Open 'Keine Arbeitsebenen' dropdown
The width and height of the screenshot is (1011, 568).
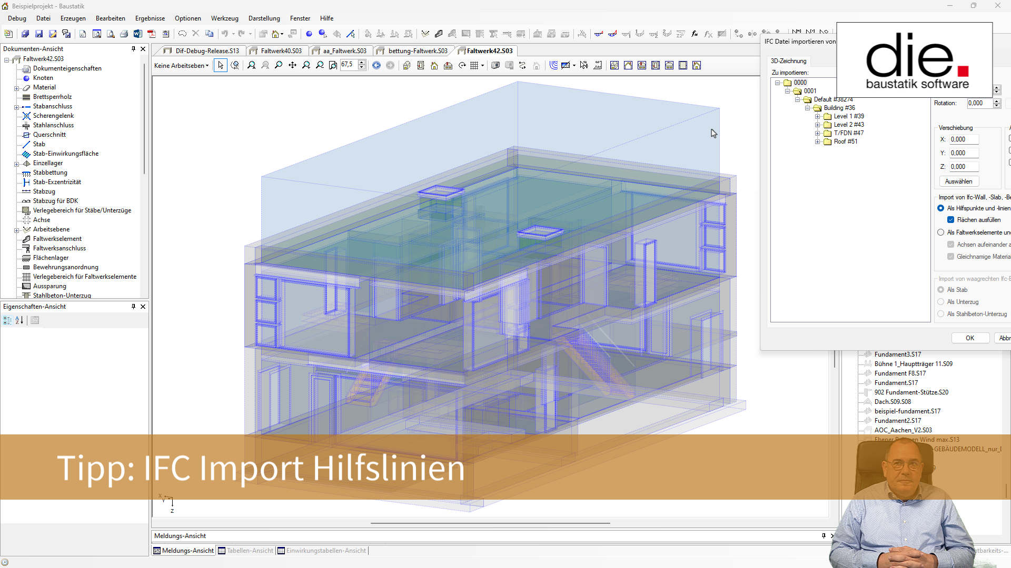182,66
